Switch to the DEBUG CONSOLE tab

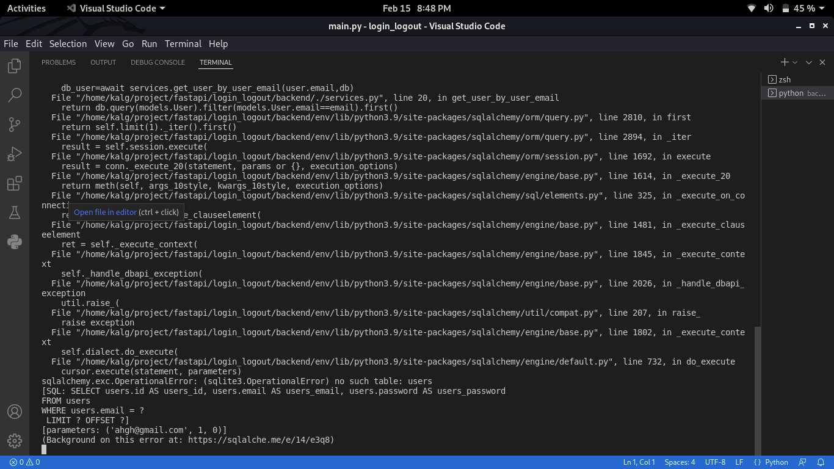[x=158, y=62]
